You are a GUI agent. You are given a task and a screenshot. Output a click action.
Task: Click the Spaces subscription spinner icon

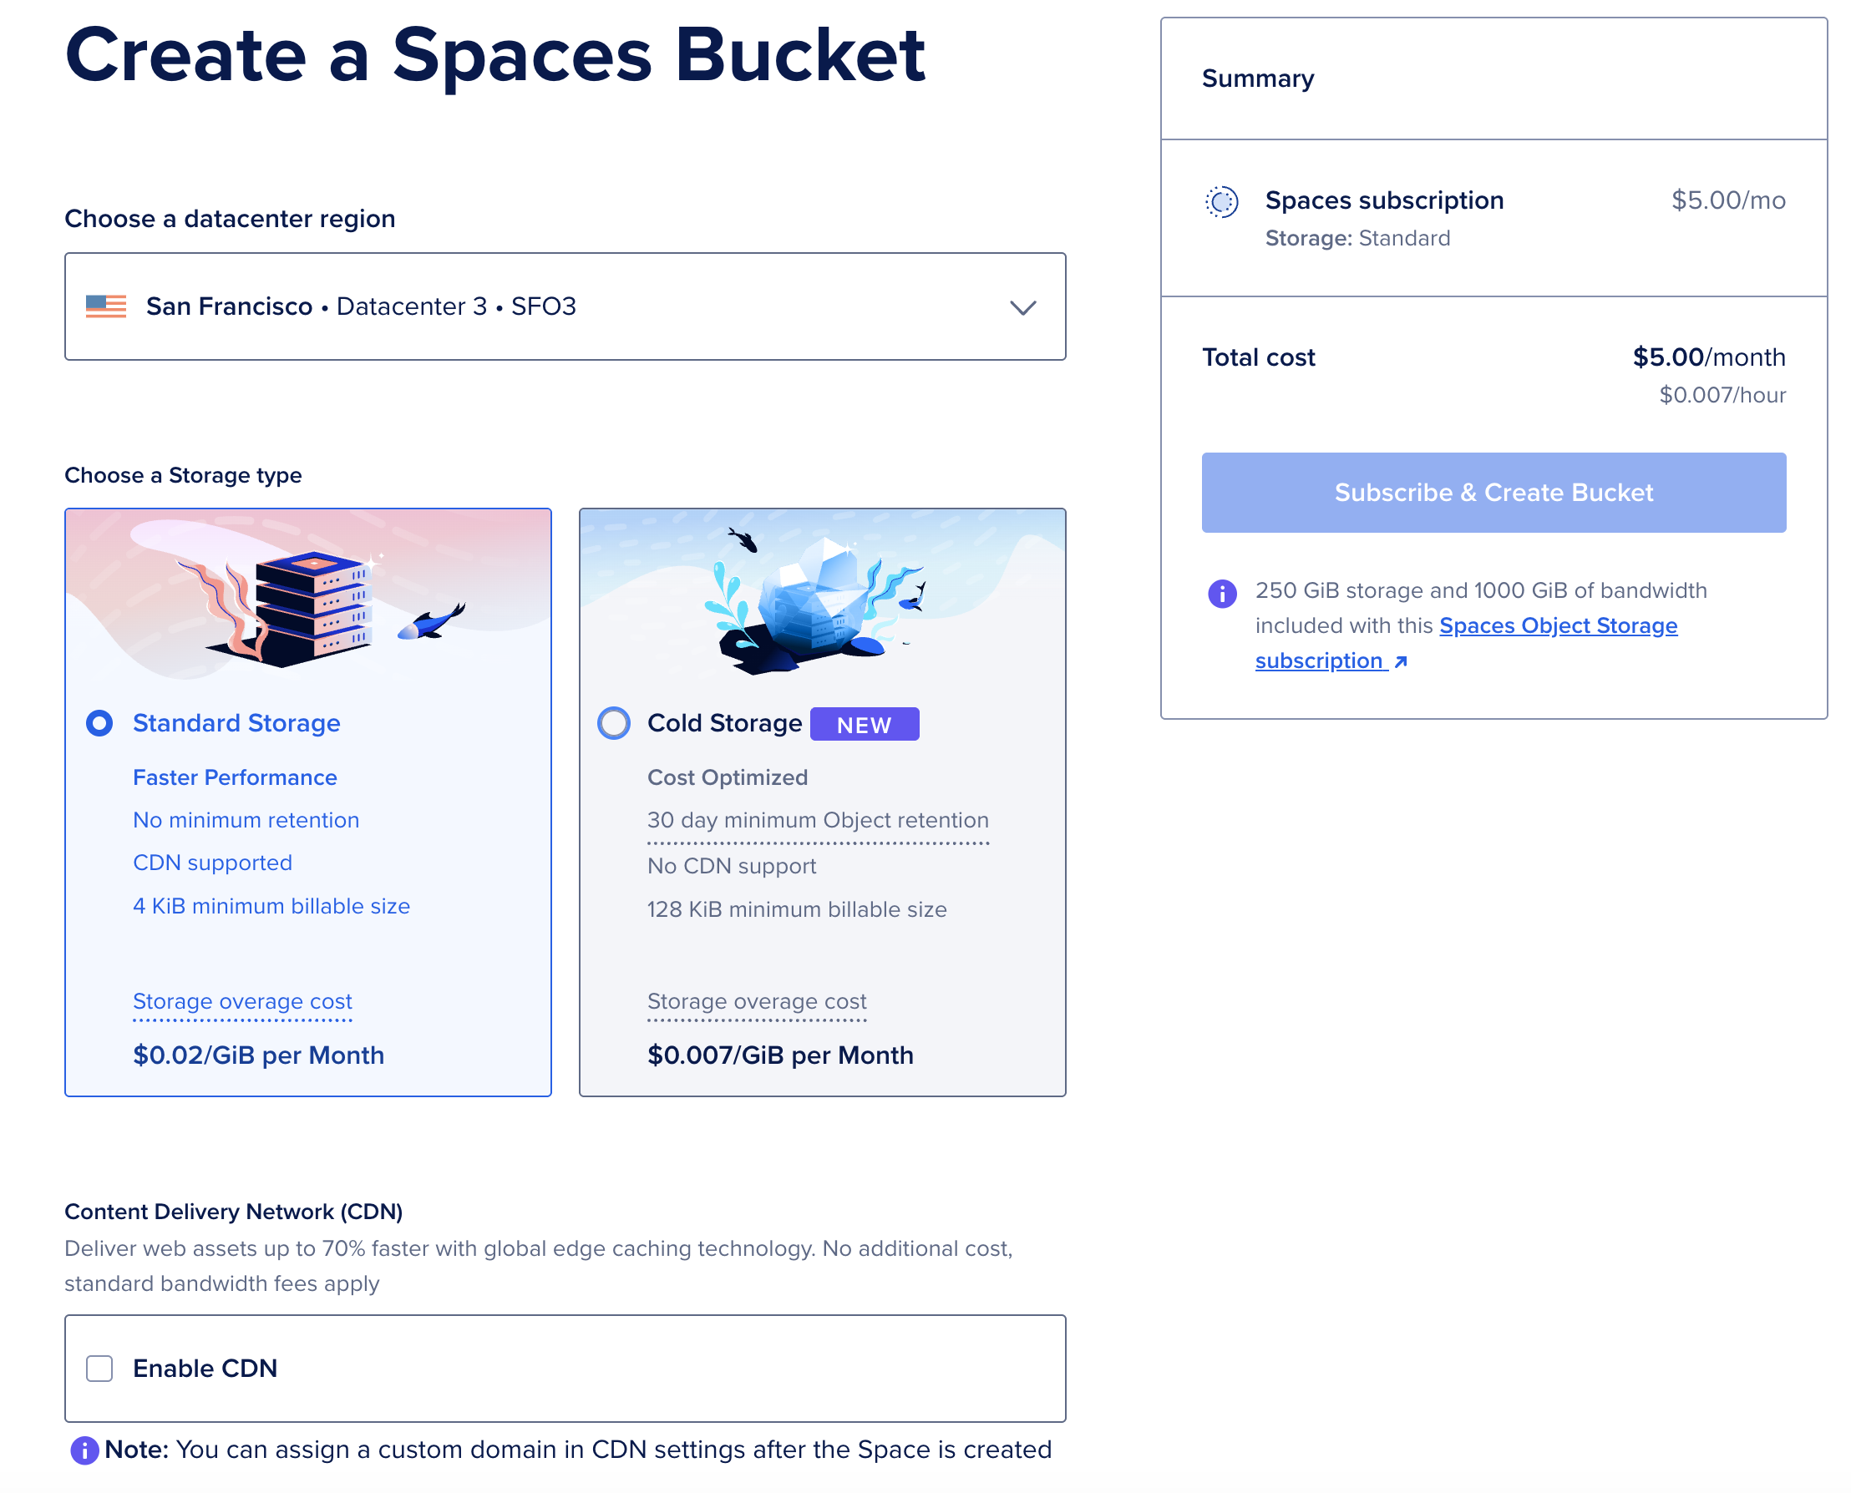(x=1220, y=201)
